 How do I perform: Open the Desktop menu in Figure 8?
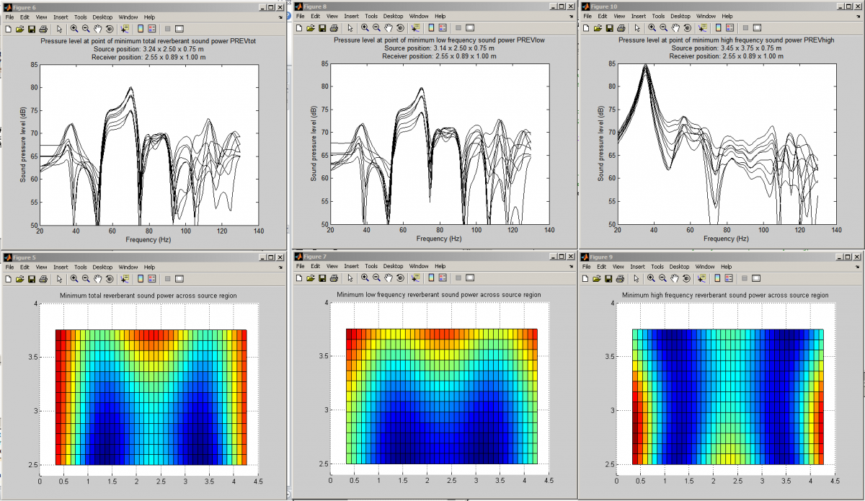(x=394, y=15)
